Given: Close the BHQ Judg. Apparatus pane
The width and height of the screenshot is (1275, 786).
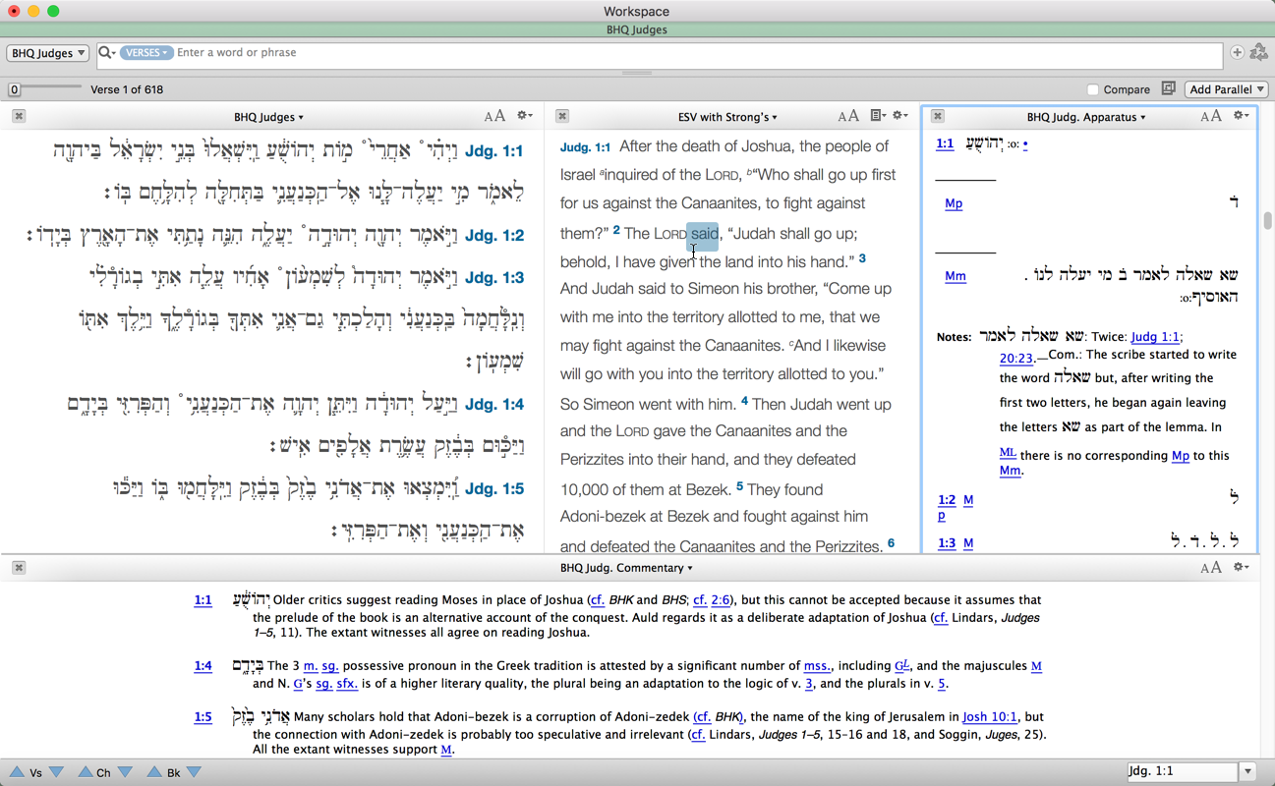Looking at the screenshot, I should coord(938,116).
